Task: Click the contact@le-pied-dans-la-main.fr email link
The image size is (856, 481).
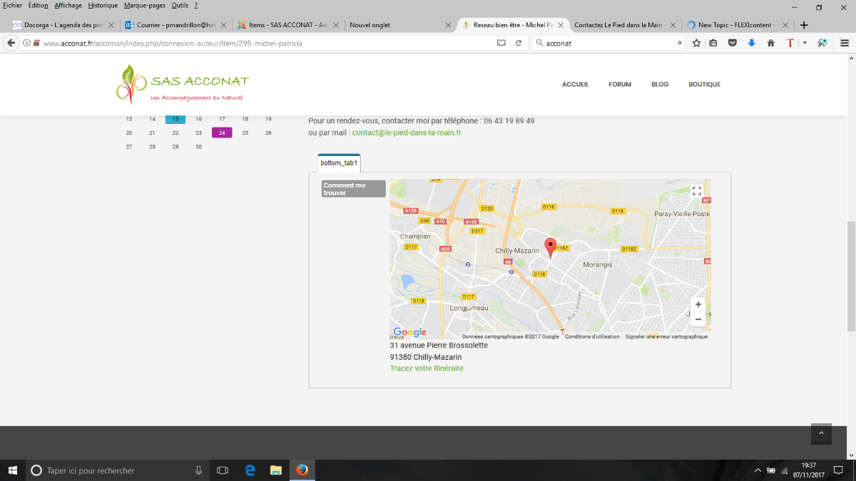Action: (x=407, y=133)
